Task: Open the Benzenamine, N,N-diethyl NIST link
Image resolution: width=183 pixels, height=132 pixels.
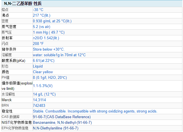Action: click(62, 122)
